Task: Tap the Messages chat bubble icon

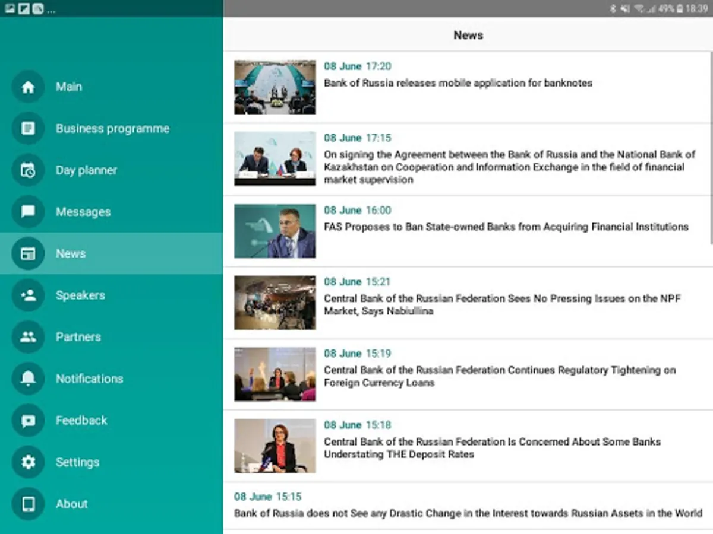Action: tap(28, 212)
